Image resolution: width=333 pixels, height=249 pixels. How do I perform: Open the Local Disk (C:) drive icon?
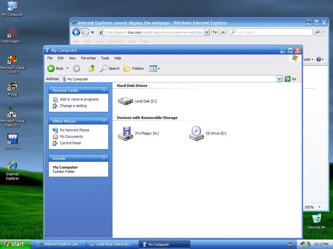click(x=125, y=101)
